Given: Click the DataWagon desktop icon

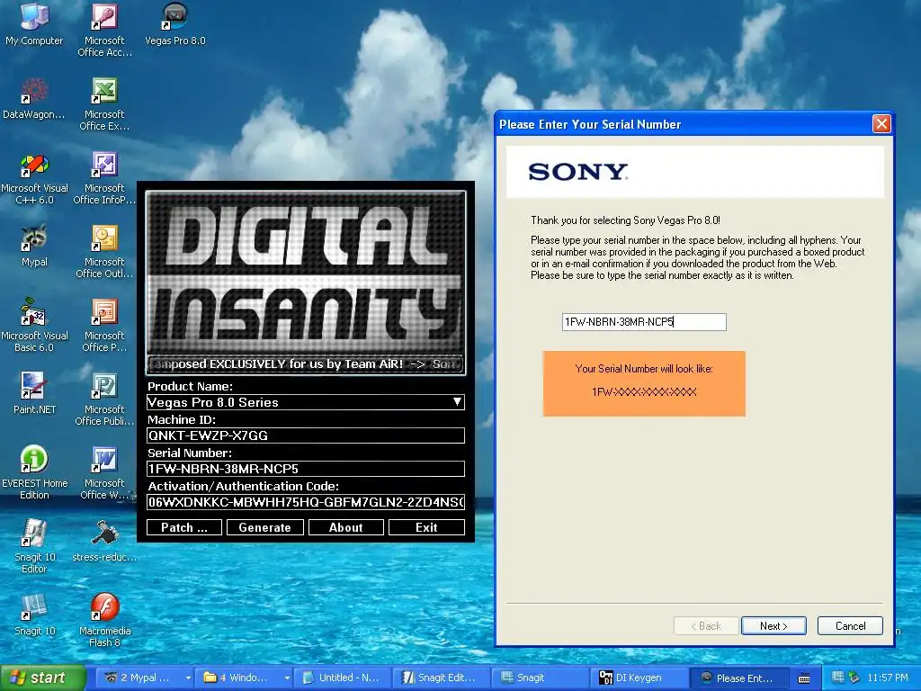Looking at the screenshot, I should (x=34, y=98).
